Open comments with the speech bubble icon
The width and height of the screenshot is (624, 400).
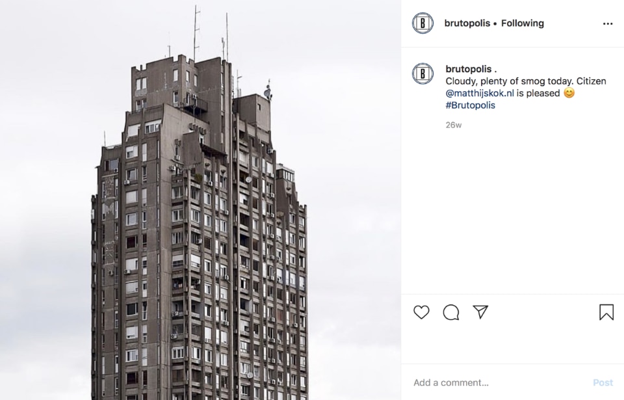tap(451, 312)
